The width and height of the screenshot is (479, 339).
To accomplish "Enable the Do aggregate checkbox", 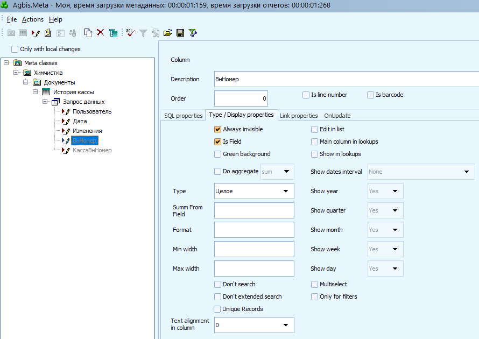I will 217,171.
